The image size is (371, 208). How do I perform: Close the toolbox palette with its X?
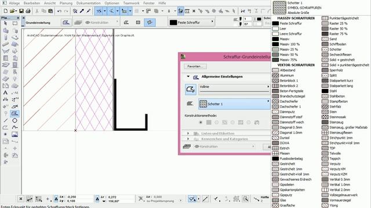point(18,18)
